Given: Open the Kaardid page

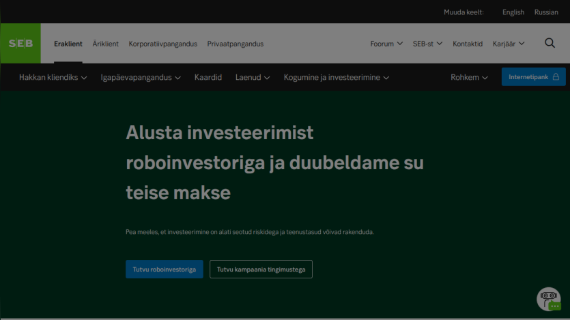Looking at the screenshot, I should (x=208, y=77).
